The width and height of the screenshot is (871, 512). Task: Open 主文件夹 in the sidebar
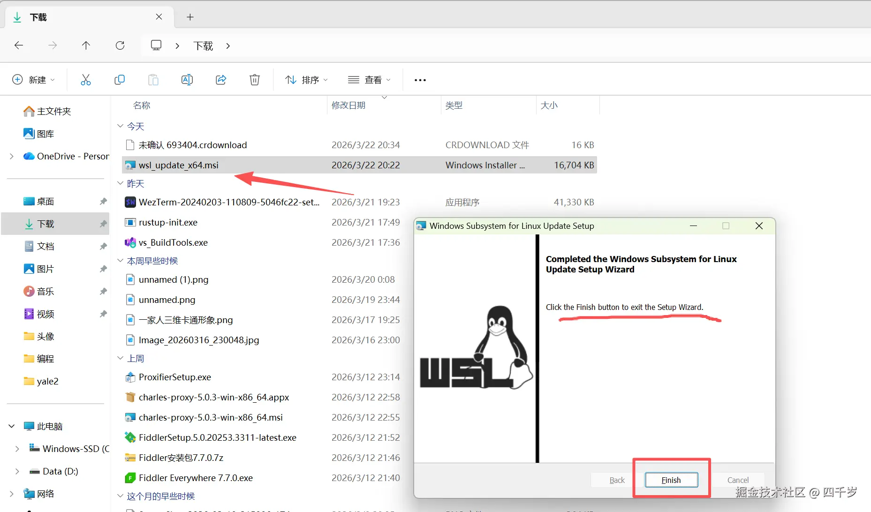[x=47, y=111]
